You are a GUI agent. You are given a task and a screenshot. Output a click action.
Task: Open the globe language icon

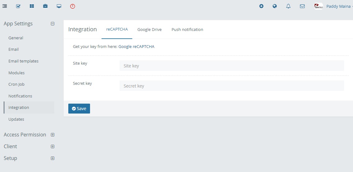275,6
